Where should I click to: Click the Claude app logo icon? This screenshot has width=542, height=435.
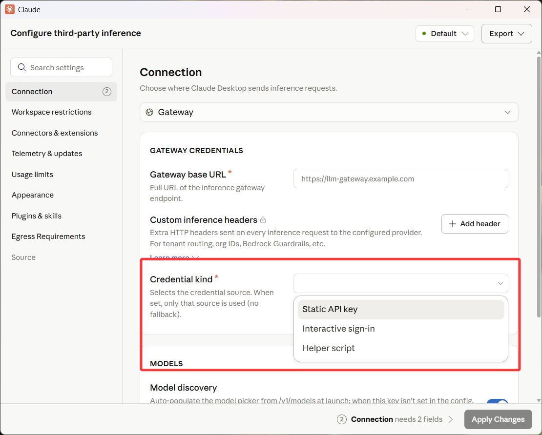[x=10, y=9]
